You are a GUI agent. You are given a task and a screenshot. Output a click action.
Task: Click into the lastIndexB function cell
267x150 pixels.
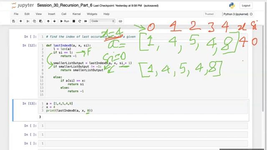143,70
